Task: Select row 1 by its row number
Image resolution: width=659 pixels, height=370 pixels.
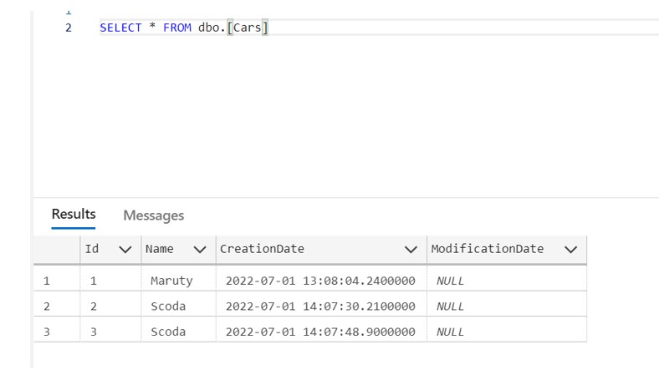Action: coord(46,281)
